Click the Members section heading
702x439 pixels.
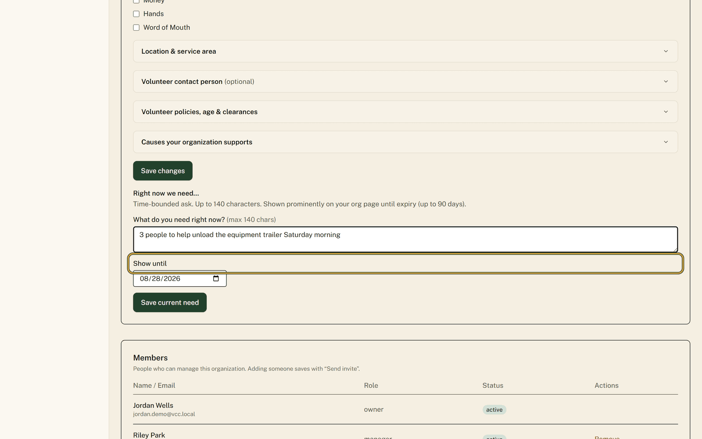tap(150, 358)
